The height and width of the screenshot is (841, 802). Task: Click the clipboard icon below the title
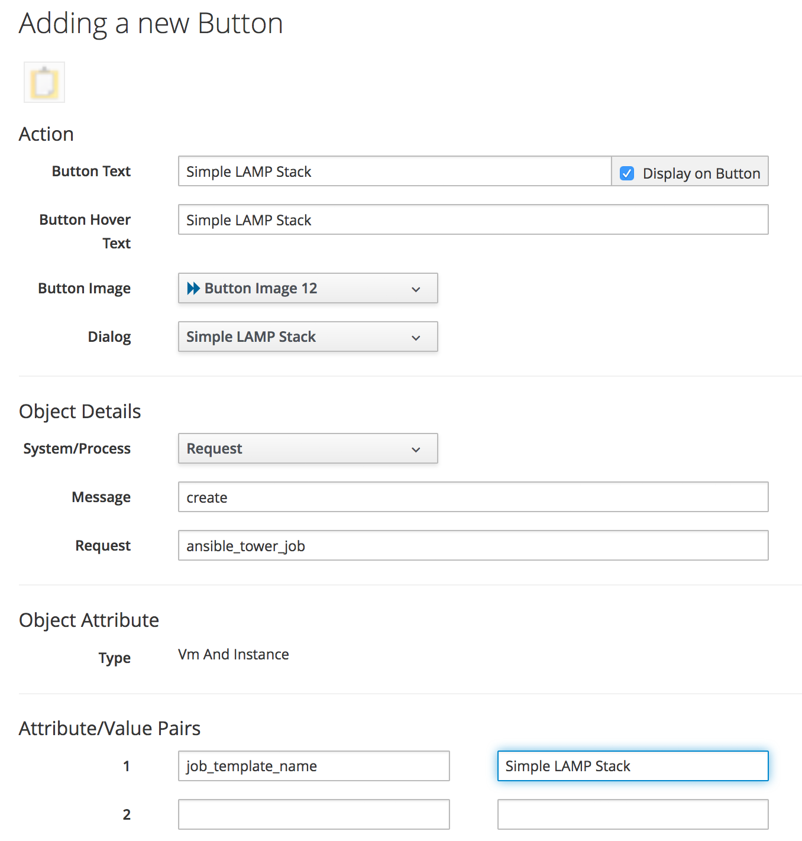44,82
